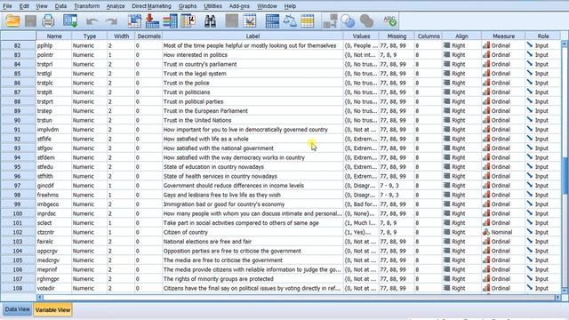Click the Split file icon

pyautogui.click(x=272, y=20)
